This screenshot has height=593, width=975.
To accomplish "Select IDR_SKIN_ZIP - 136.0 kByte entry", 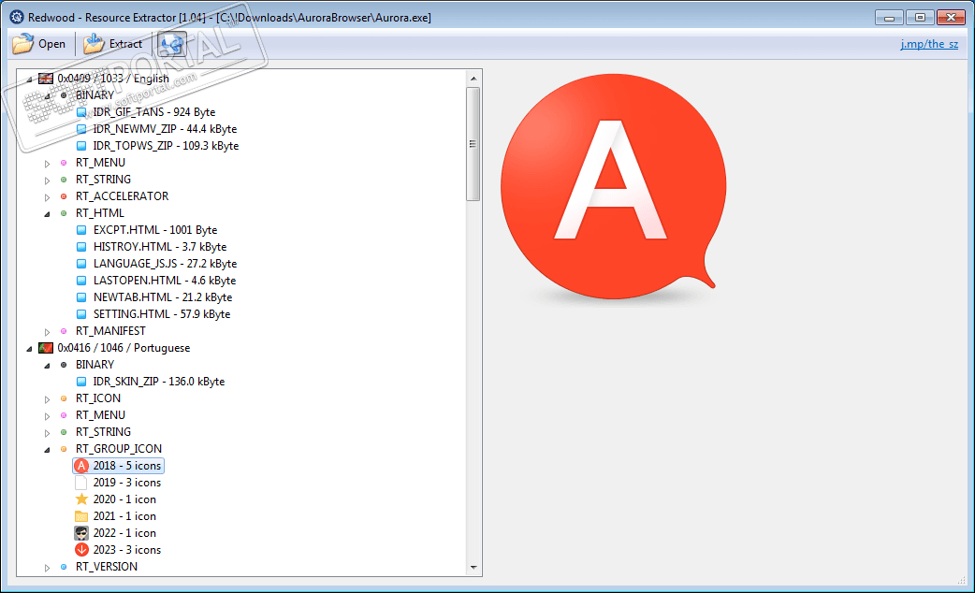I will [x=159, y=382].
